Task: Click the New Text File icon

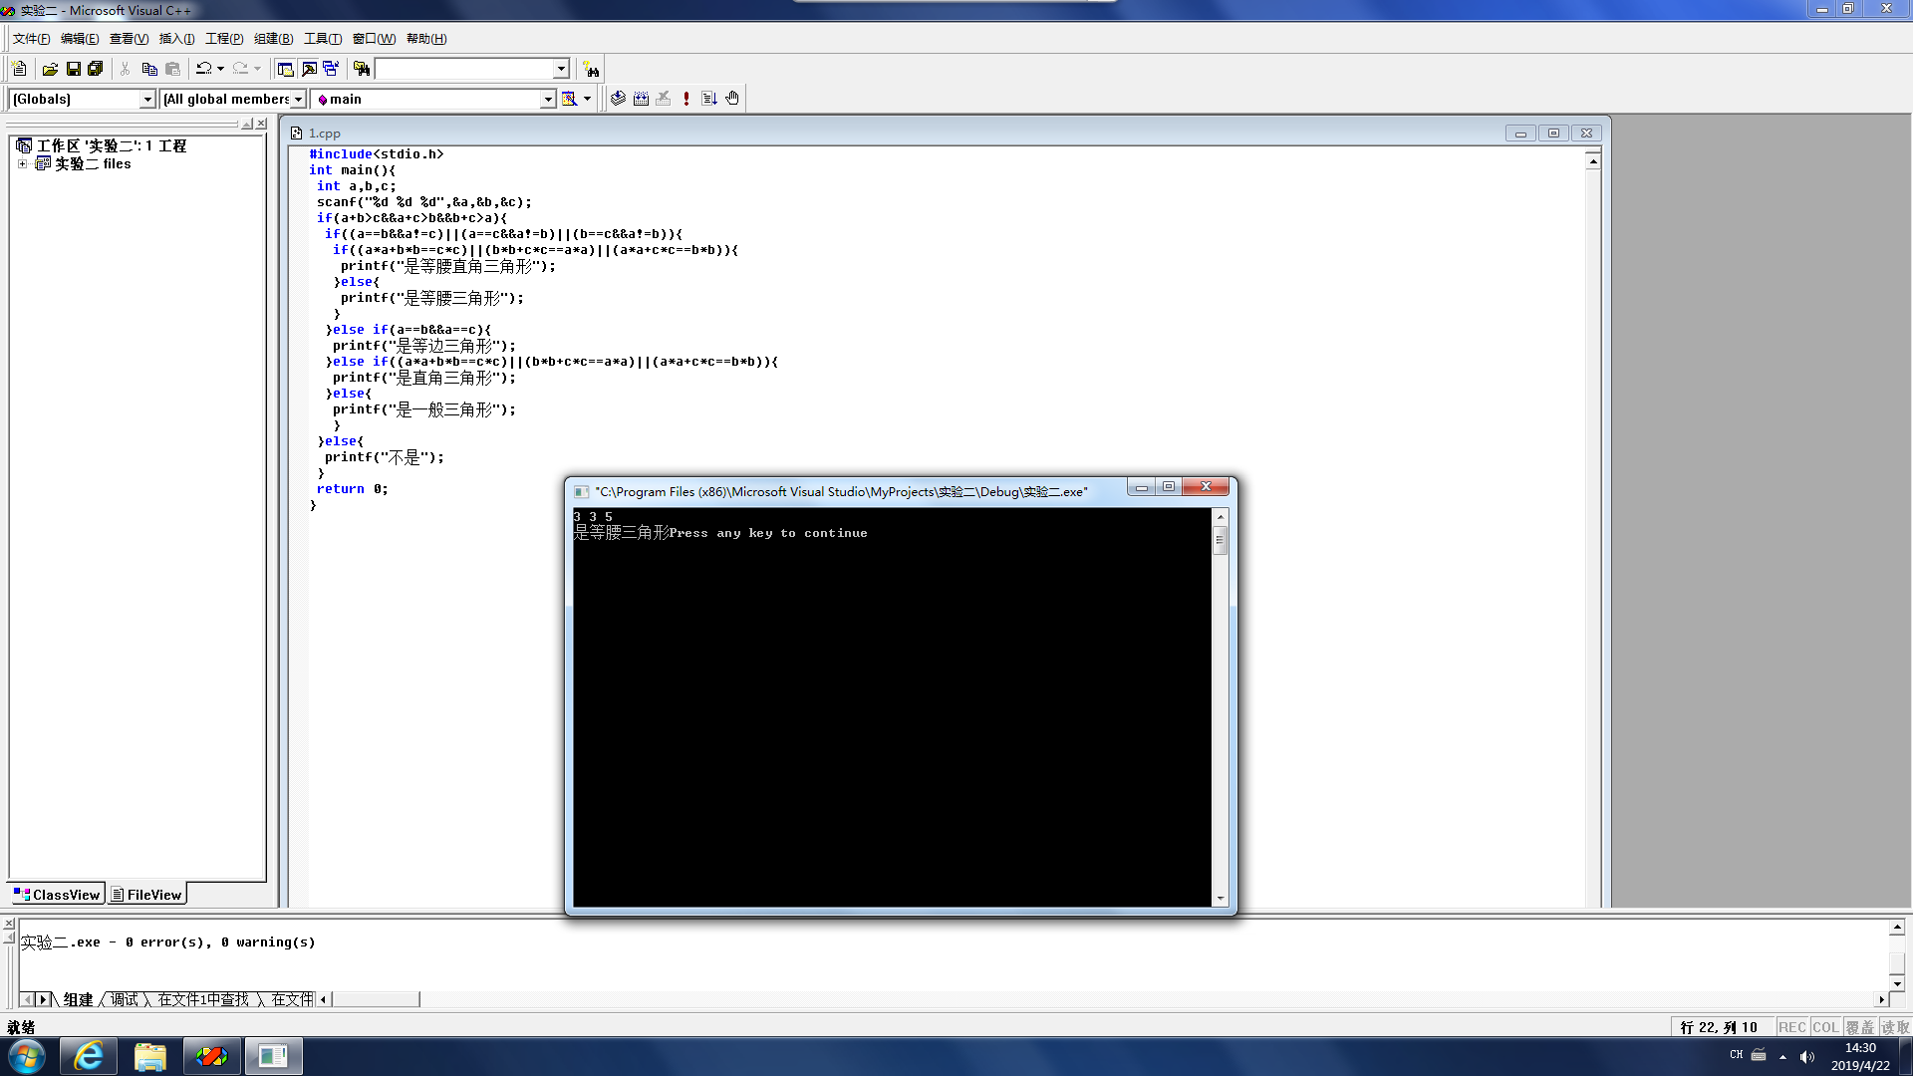Action: tap(19, 69)
